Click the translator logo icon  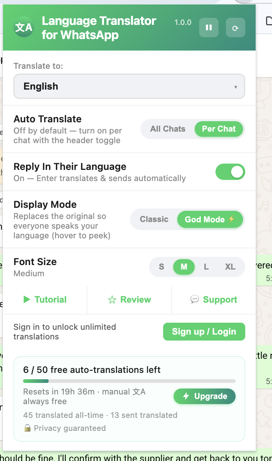pyautogui.click(x=24, y=28)
